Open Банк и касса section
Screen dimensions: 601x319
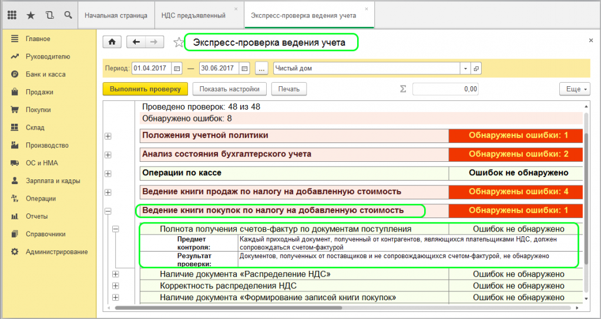(x=45, y=74)
